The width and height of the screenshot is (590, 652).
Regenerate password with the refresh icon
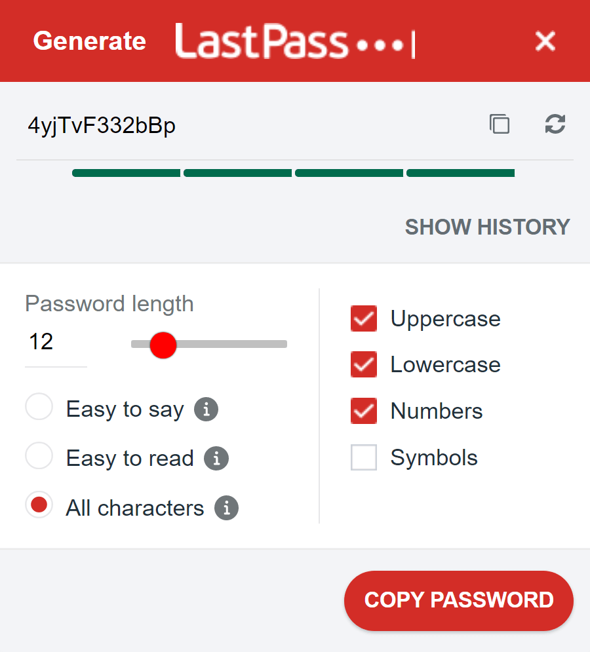[x=555, y=124]
